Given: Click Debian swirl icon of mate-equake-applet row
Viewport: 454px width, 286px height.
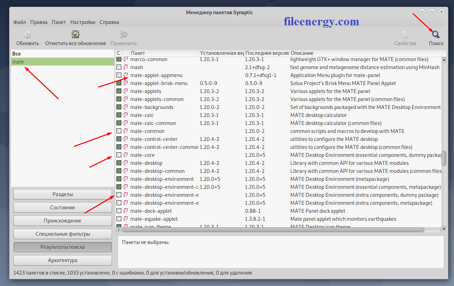Looking at the screenshot, I should pyautogui.click(x=126, y=219).
